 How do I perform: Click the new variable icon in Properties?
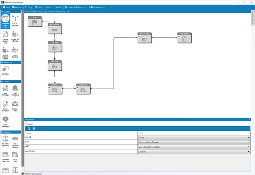point(29,128)
